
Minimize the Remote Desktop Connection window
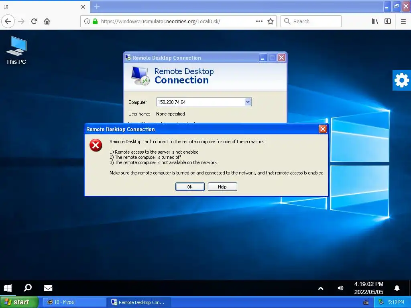pyautogui.click(x=262, y=58)
